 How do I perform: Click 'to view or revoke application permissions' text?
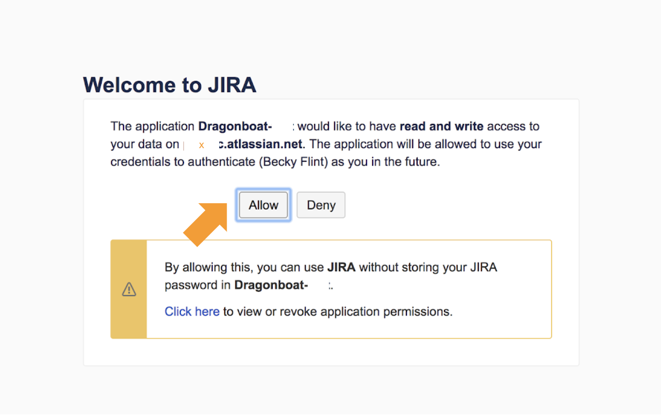coord(338,312)
